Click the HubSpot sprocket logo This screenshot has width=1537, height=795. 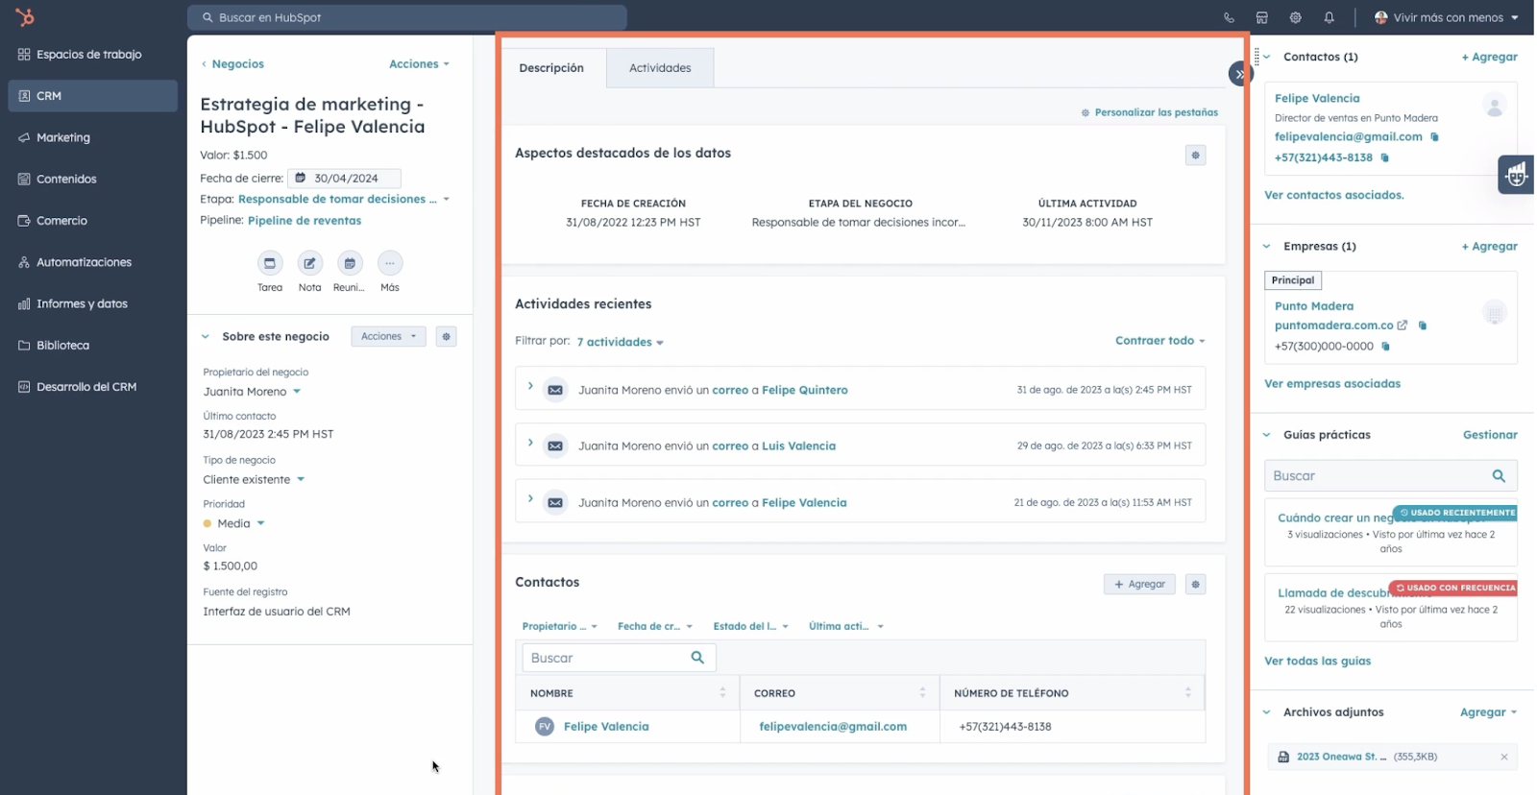25,17
